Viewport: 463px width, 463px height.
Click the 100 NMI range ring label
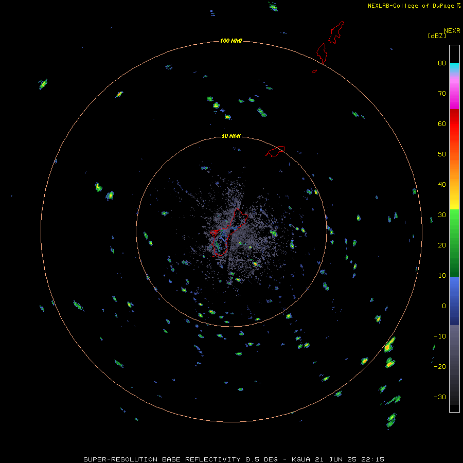click(x=231, y=41)
